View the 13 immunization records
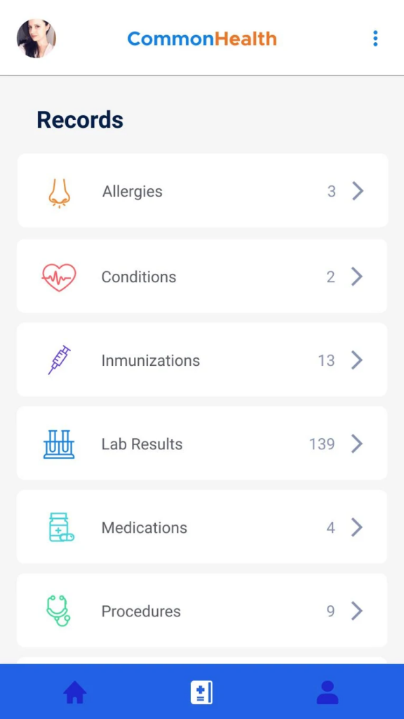Image resolution: width=404 pixels, height=719 pixels. coord(201,359)
